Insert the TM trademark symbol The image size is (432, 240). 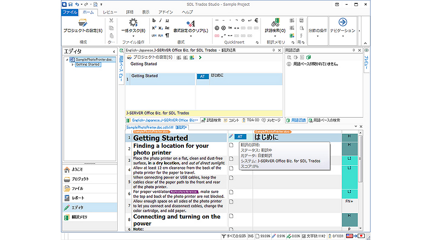tap(230, 28)
